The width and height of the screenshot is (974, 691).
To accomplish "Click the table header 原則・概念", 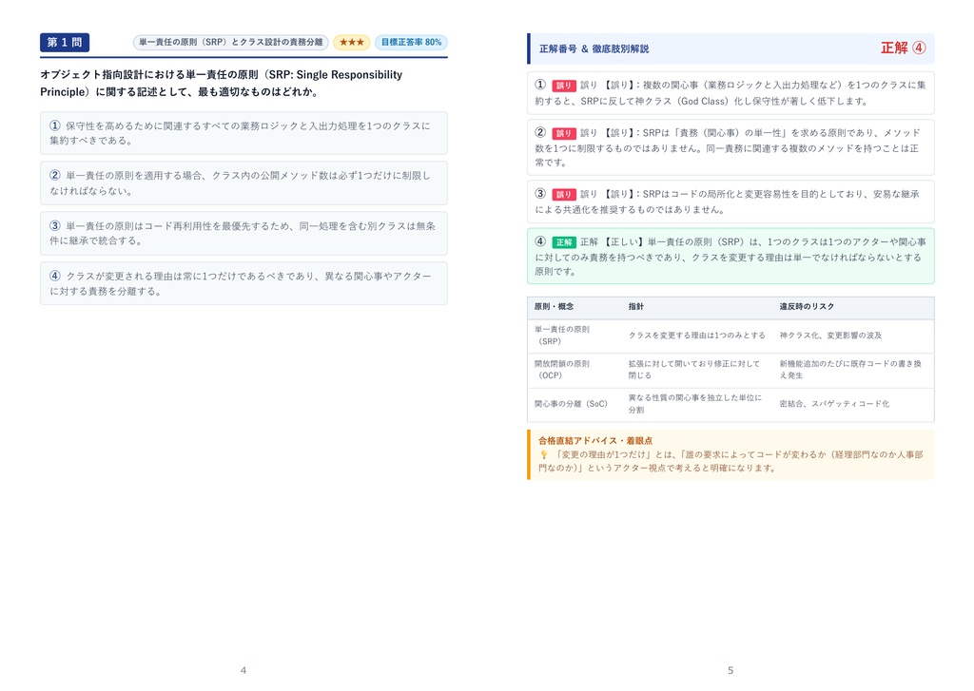I will (x=555, y=307).
